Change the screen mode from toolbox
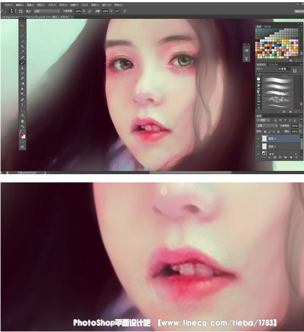The height and width of the screenshot is (332, 304). pos(22,147)
